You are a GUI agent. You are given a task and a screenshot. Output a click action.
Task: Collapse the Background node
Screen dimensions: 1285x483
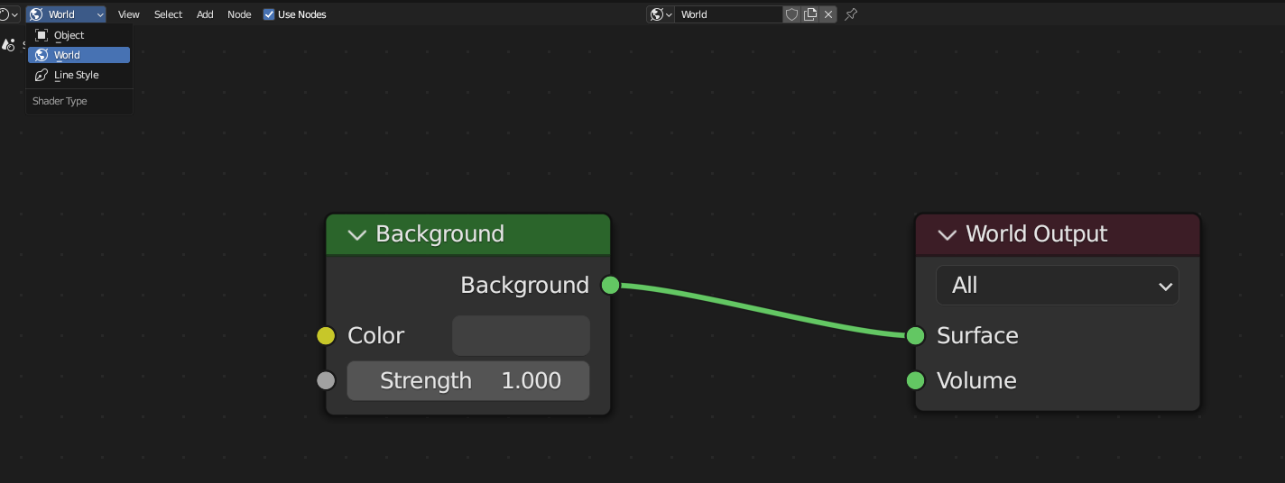[x=357, y=234]
